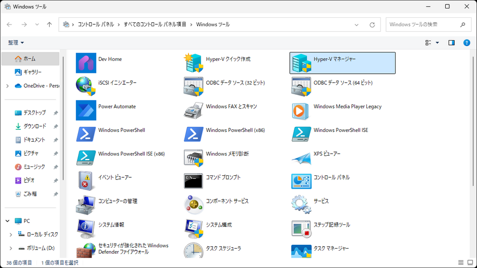Click the navigation pane scrollbar

[x=63, y=118]
